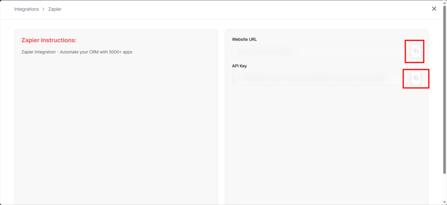
Task: Click the Website URL label
Action: (244, 39)
